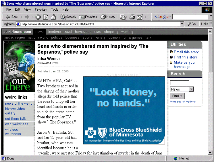Screen dimensions: 214x162
Task: Click the Edit page toolbar icon
Action: [x=140, y=17]
